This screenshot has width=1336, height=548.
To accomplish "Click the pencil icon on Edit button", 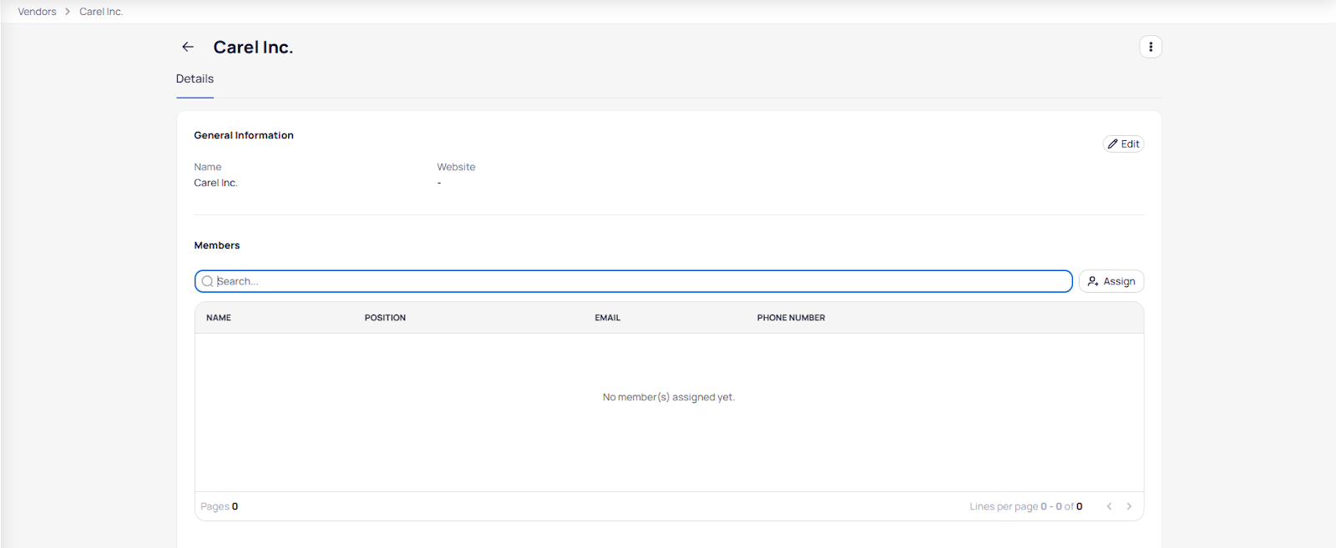I will (1112, 144).
